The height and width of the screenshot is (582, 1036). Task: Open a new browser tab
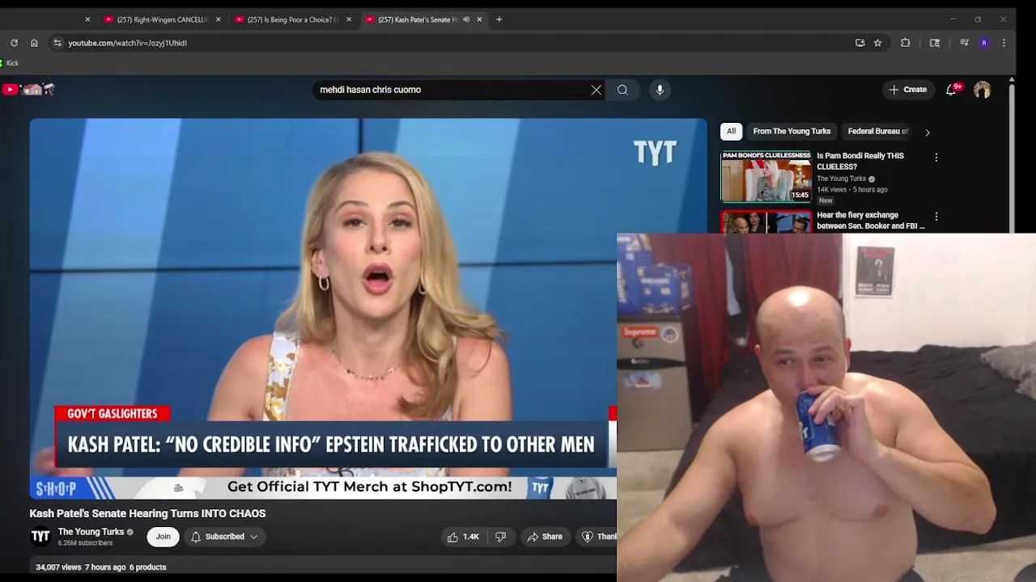click(x=499, y=19)
